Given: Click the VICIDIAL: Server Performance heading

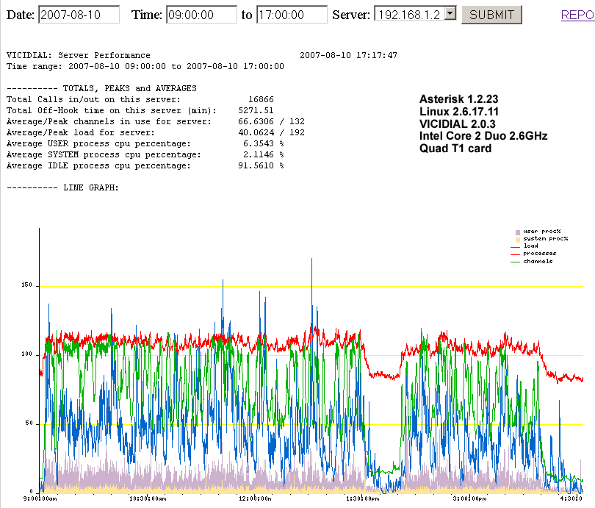Looking at the screenshot, I should click(78, 55).
